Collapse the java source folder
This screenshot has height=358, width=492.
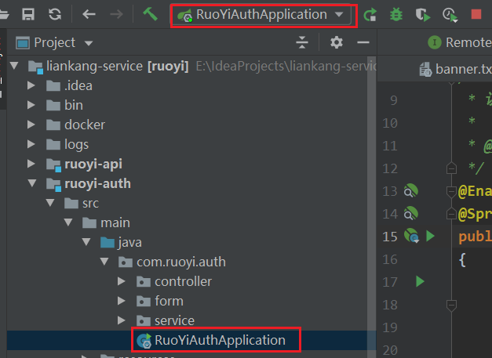(x=86, y=242)
